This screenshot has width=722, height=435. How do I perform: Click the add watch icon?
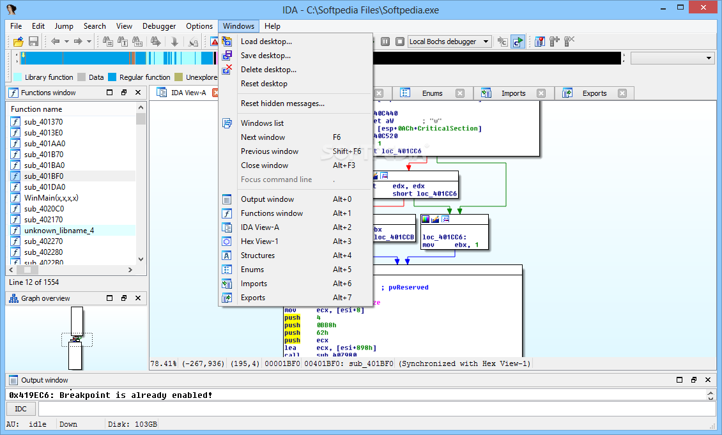(x=555, y=42)
